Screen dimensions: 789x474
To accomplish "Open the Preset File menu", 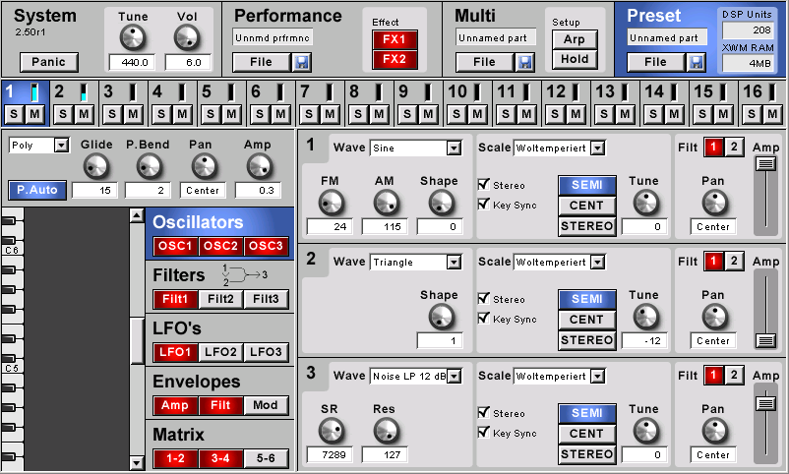I will [x=655, y=62].
